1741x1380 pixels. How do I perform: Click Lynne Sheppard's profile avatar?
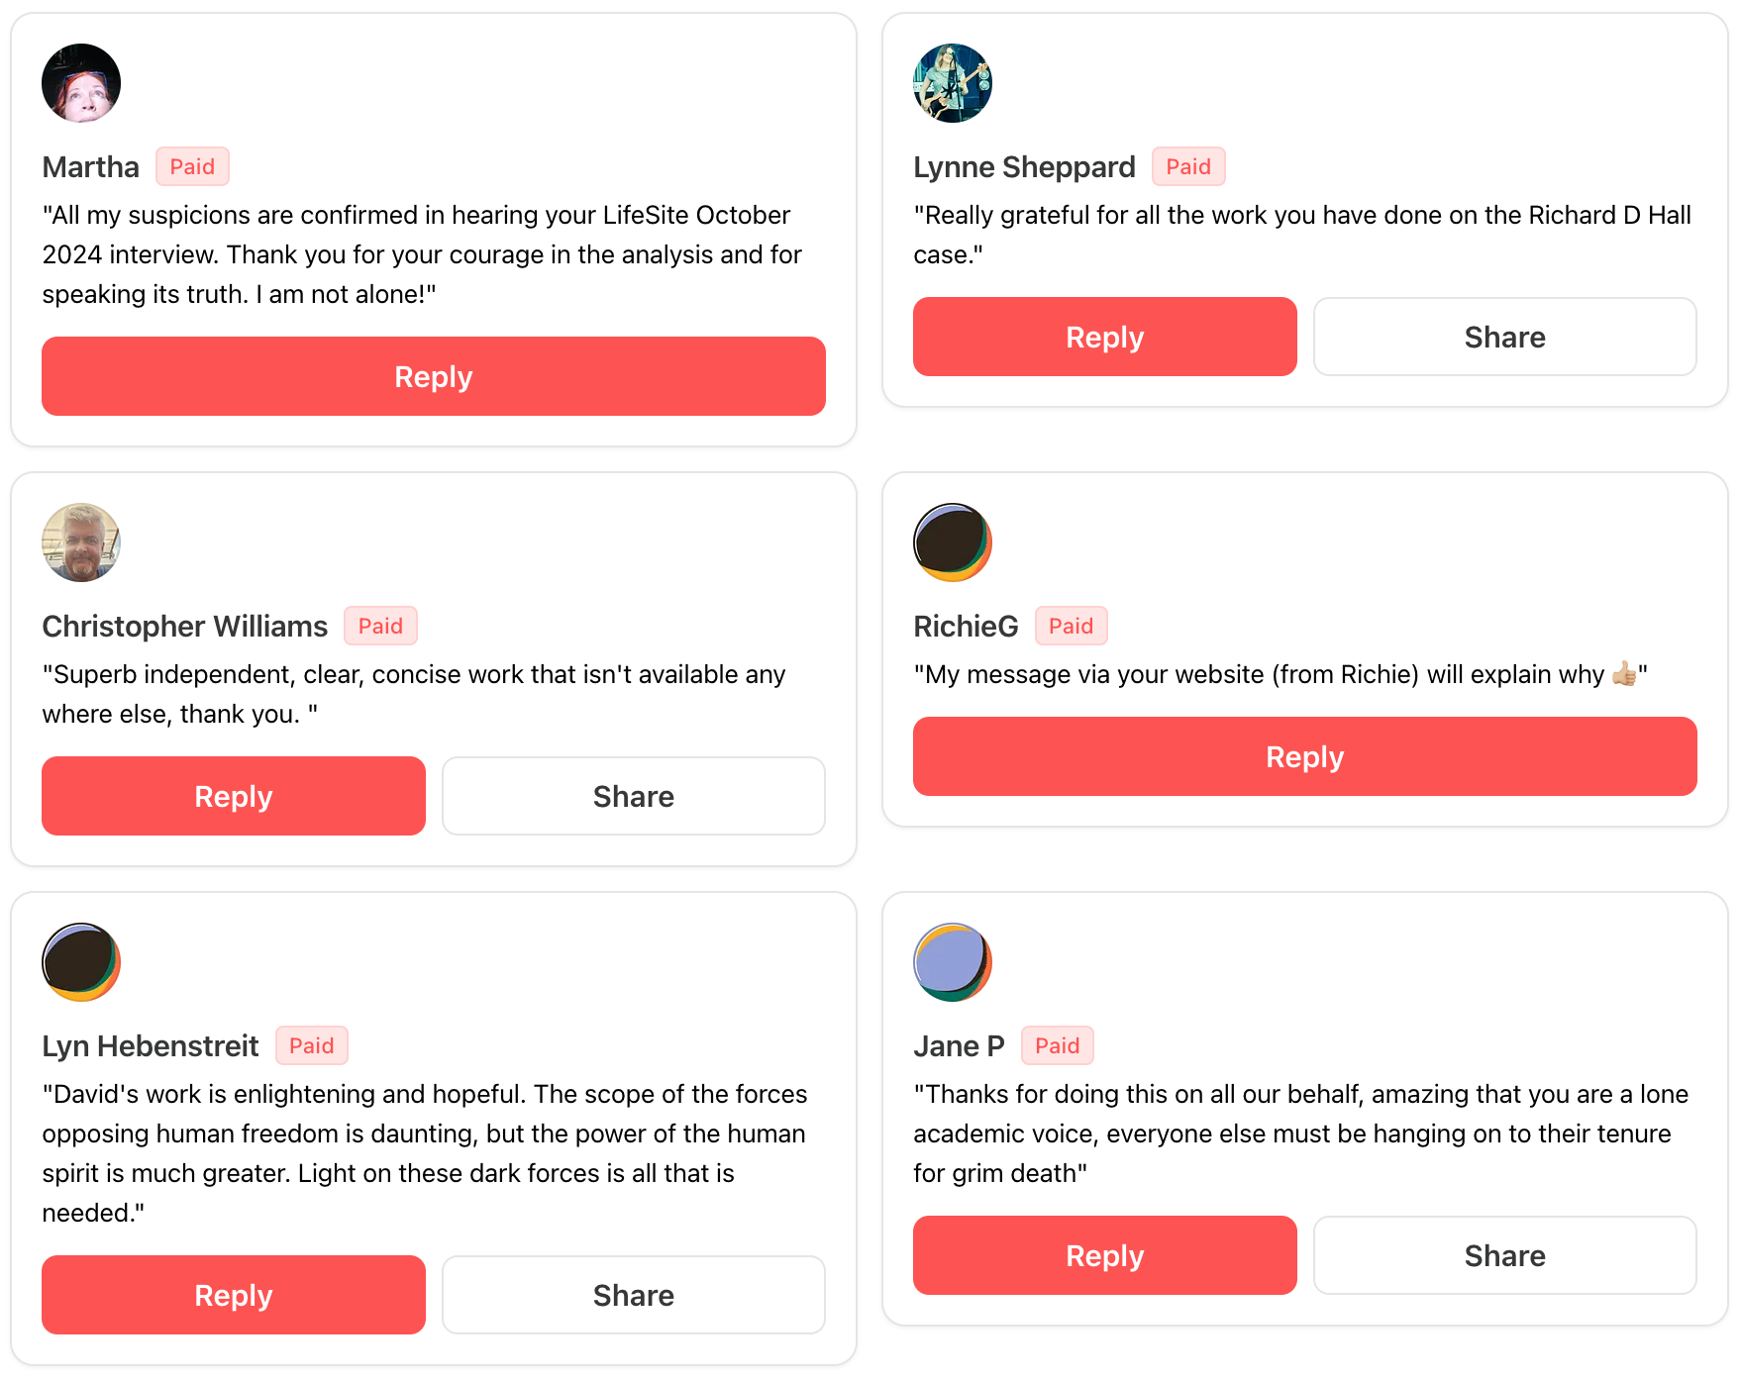tap(952, 83)
